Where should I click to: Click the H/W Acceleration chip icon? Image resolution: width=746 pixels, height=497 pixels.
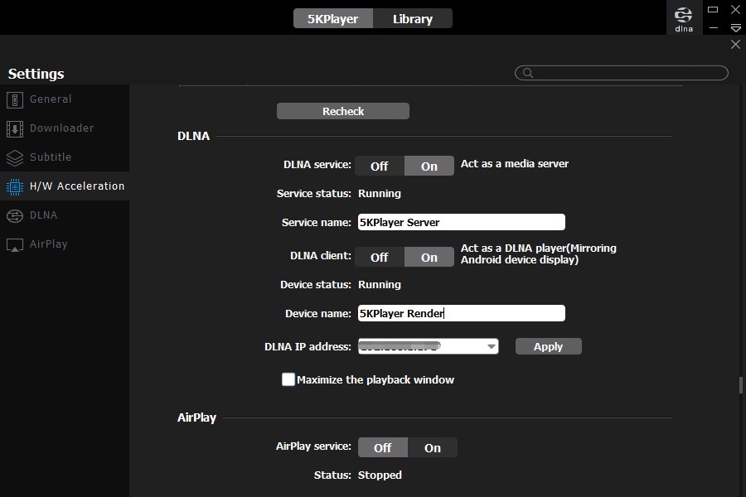(x=14, y=186)
